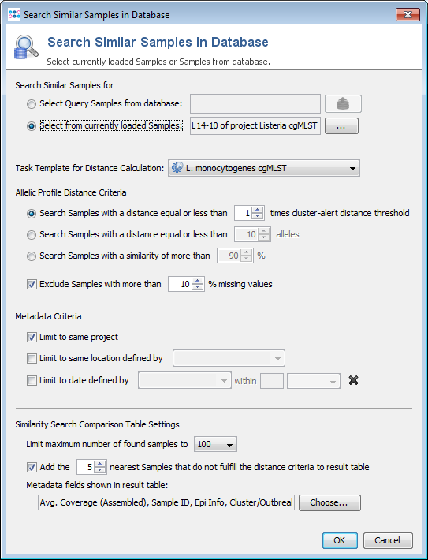Click the gear icon in Task Template dropdown
The width and height of the screenshot is (428, 560).
(x=177, y=168)
